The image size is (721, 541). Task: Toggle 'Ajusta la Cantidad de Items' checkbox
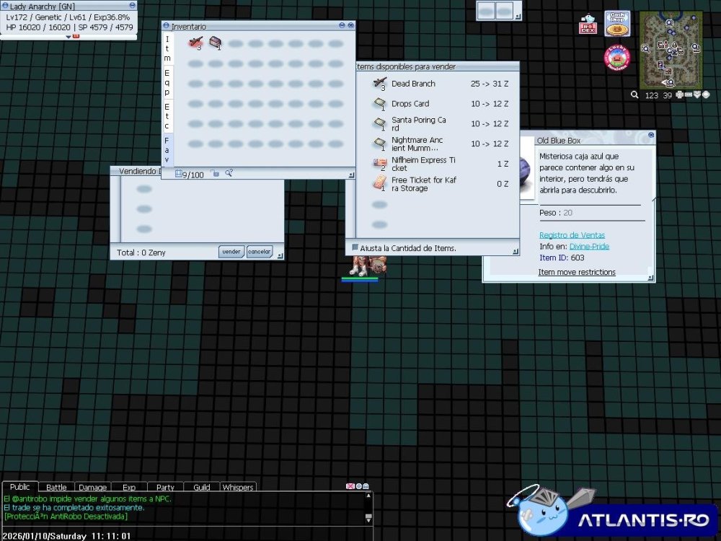[355, 247]
